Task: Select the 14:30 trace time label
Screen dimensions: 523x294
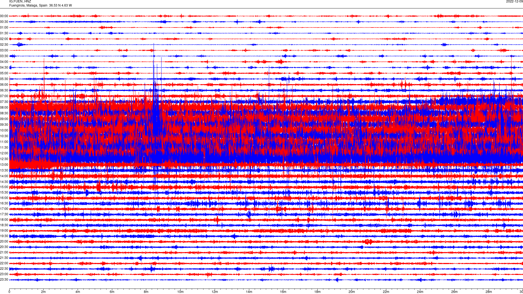Action: [4, 182]
